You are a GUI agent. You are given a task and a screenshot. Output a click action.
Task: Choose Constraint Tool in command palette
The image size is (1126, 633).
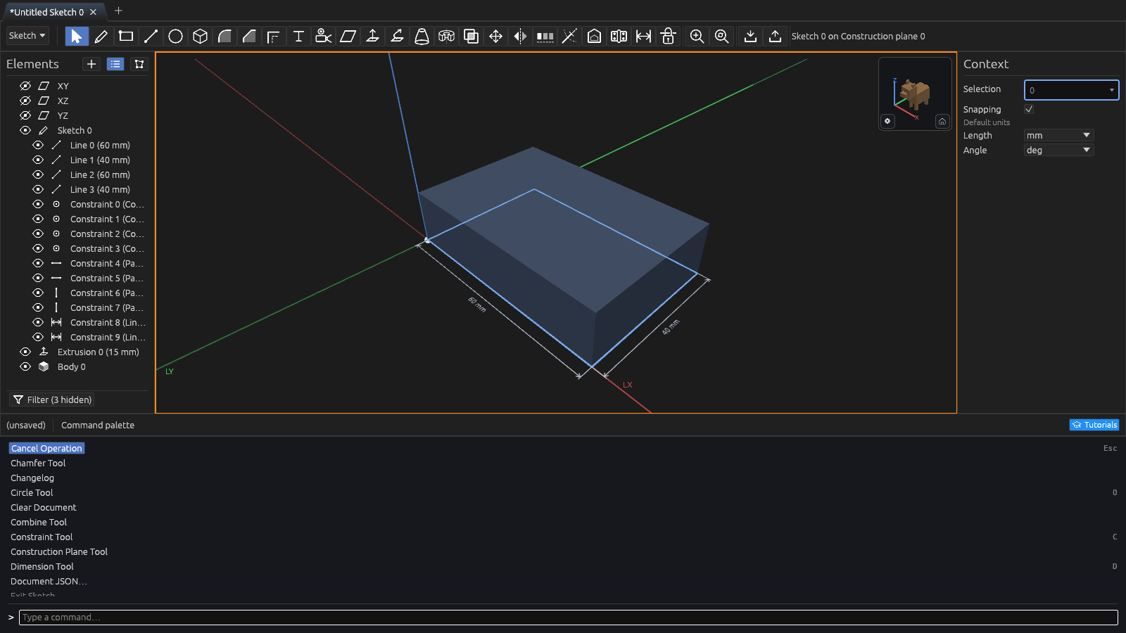tap(42, 537)
